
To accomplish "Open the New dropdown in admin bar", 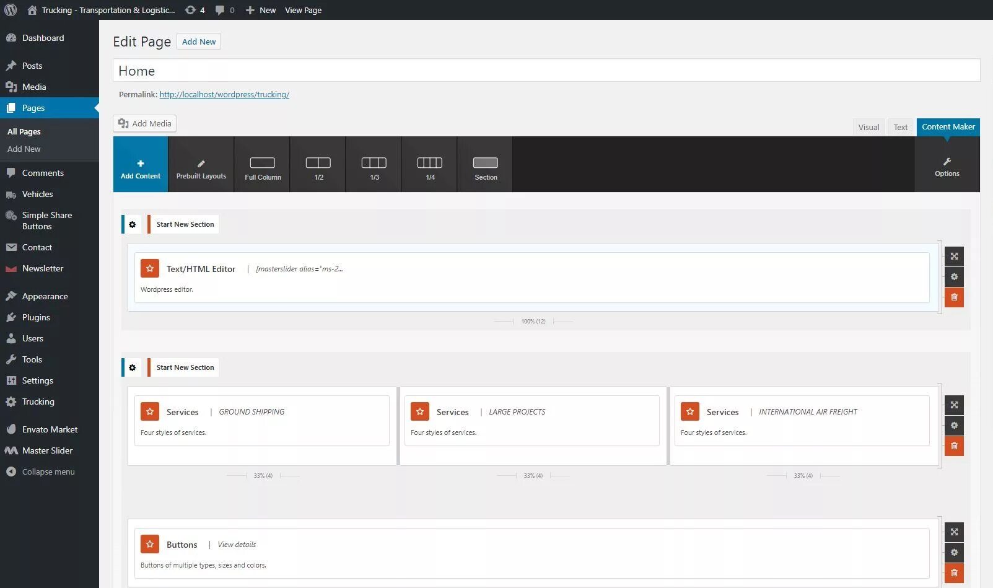I will [261, 10].
